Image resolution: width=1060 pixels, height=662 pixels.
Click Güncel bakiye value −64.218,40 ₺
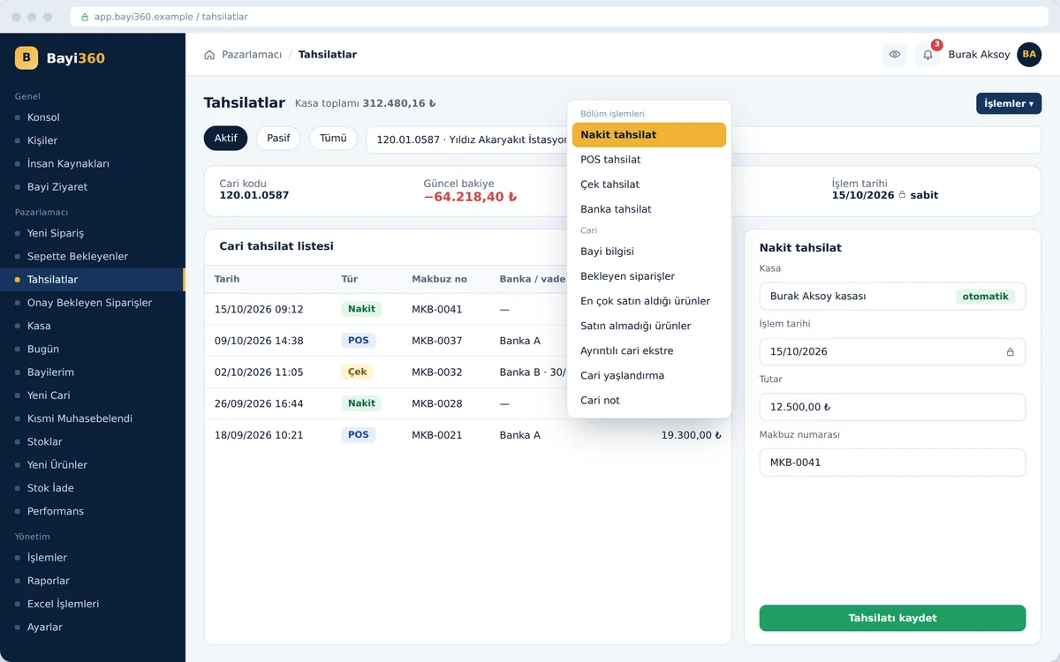470,197
